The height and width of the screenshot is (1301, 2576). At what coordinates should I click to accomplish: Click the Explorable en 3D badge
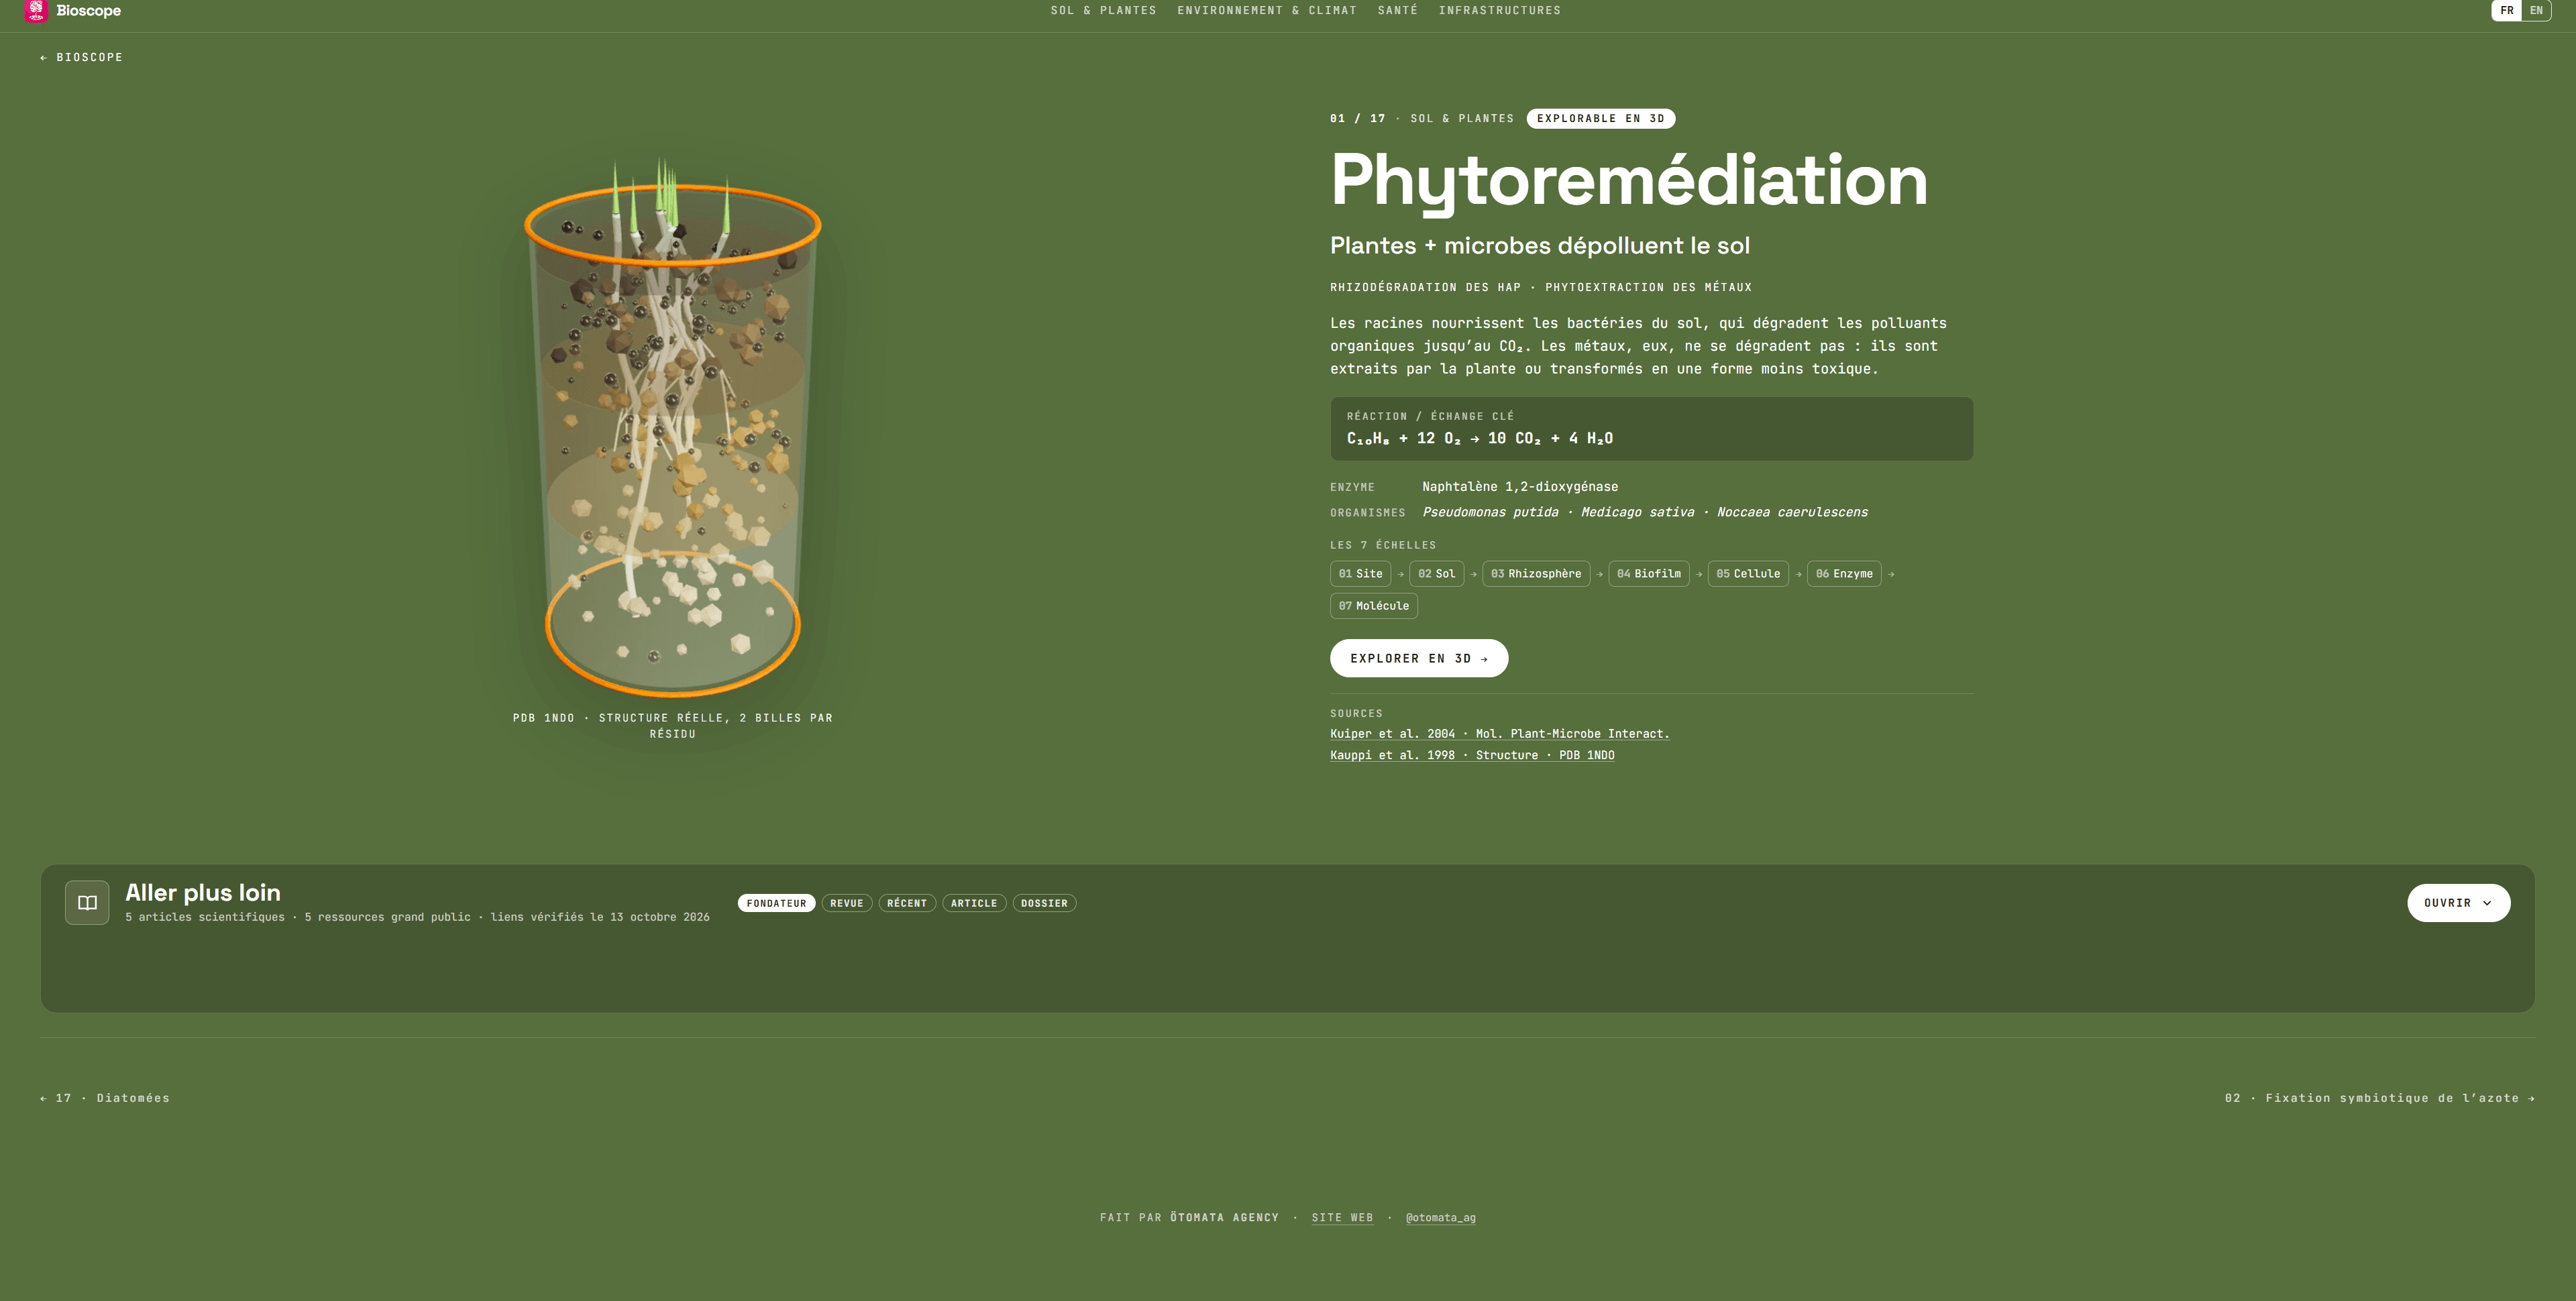click(x=1600, y=119)
